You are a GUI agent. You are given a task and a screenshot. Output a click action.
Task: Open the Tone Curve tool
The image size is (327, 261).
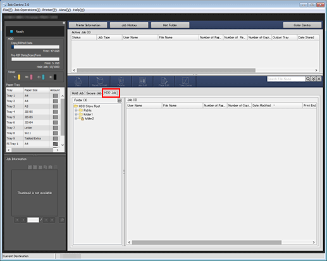pos(185,81)
